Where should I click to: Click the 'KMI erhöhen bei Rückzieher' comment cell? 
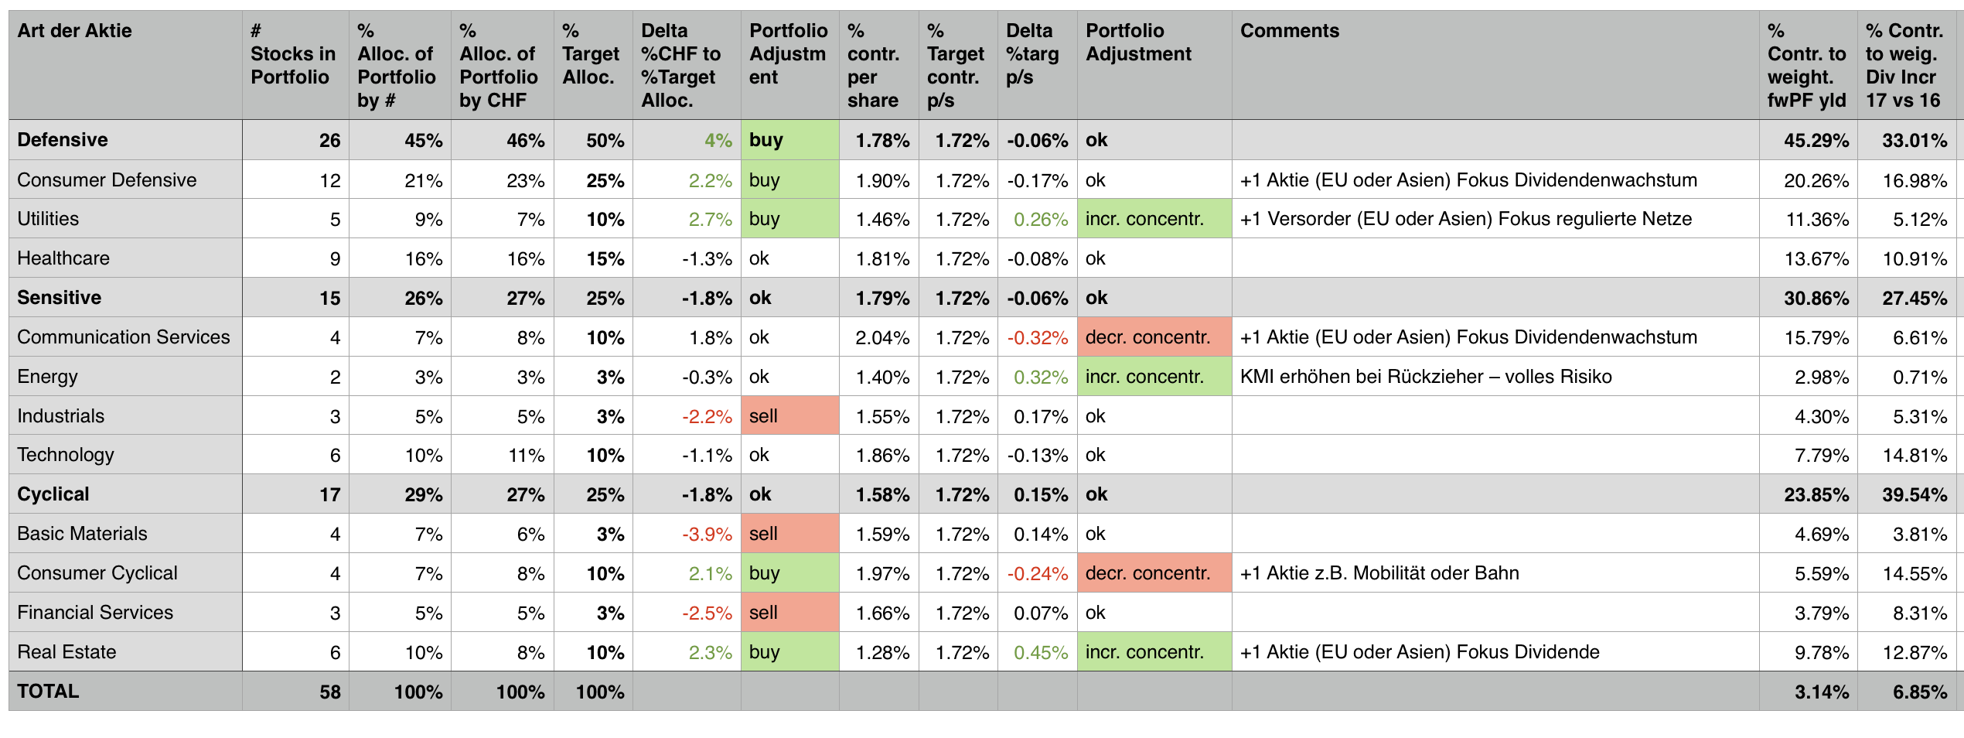[x=1426, y=377]
